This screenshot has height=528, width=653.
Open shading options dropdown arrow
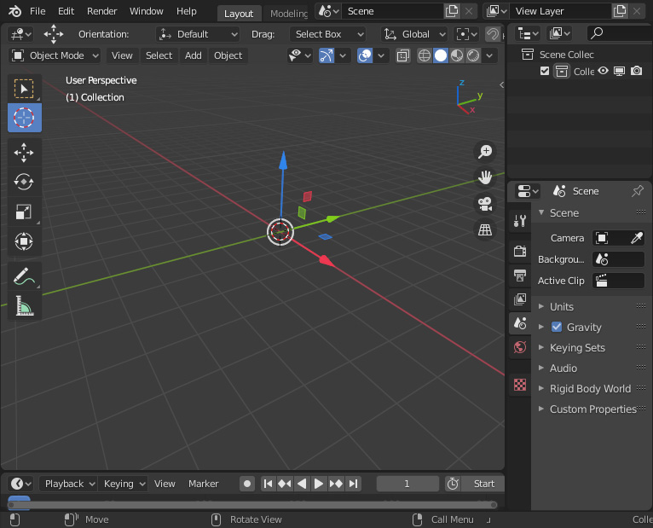[489, 55]
